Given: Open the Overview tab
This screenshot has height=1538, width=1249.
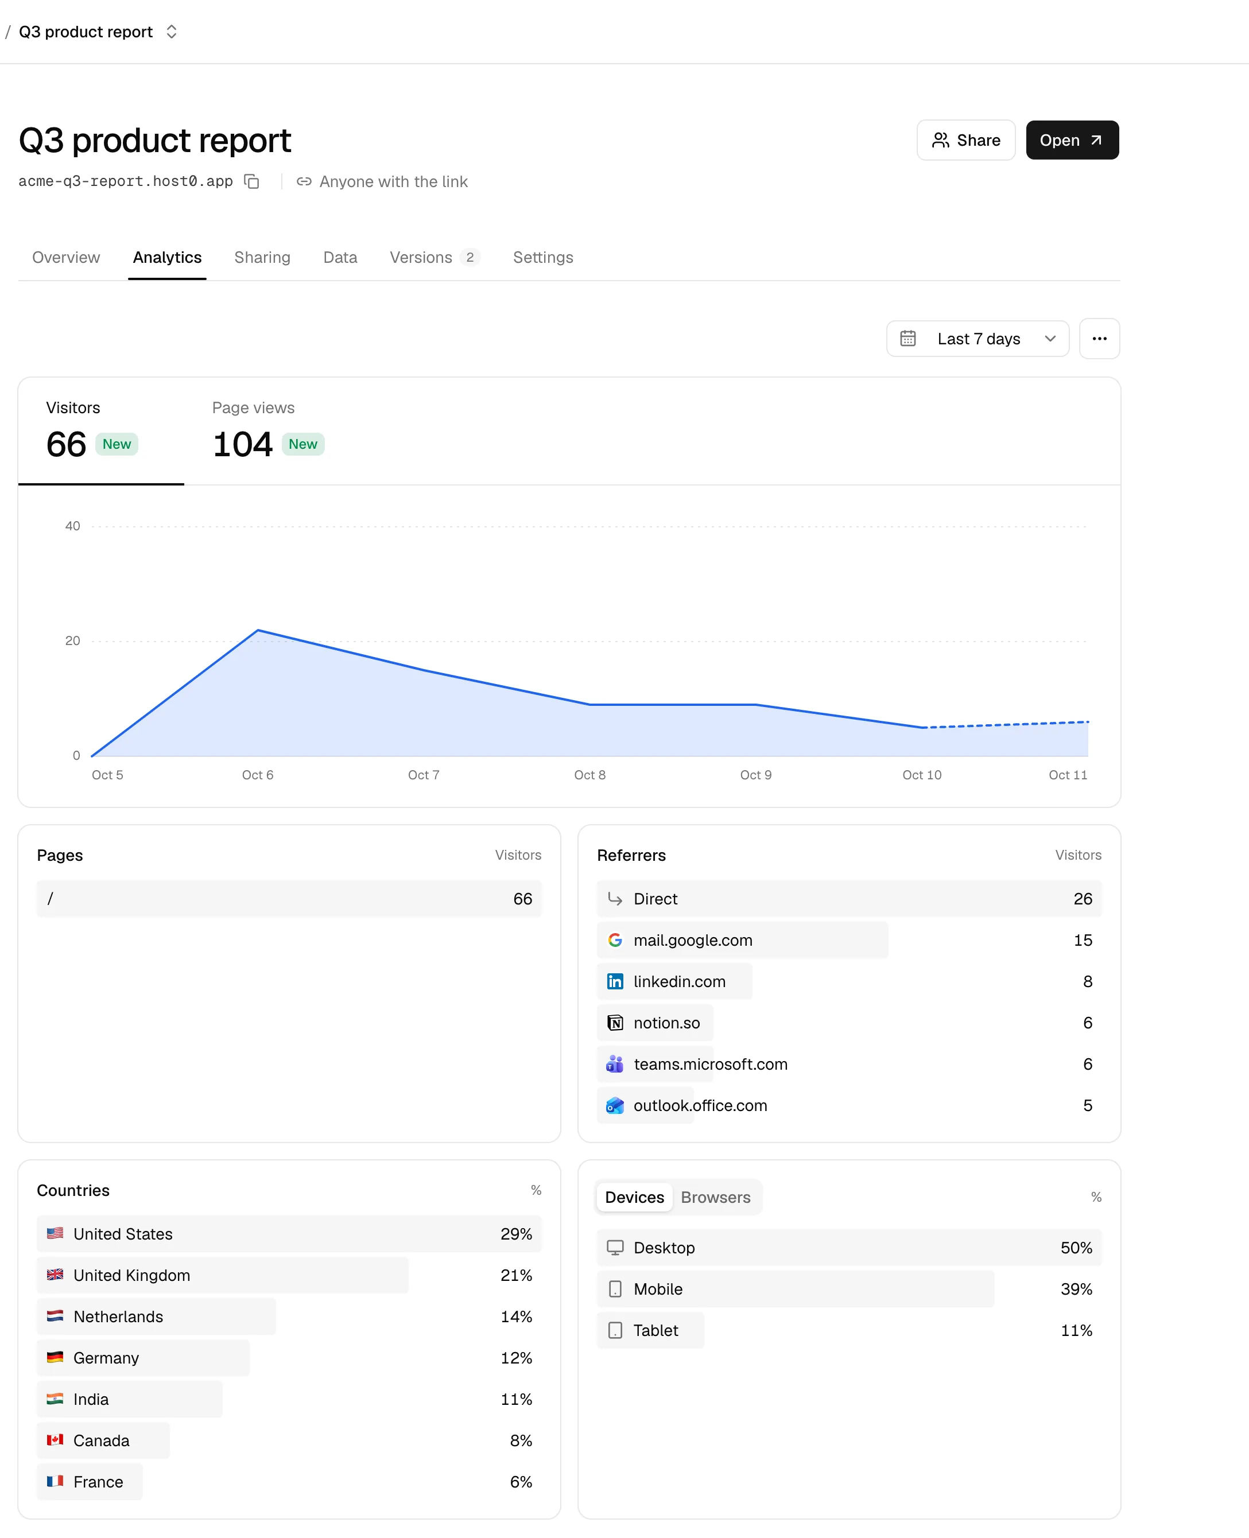Looking at the screenshot, I should pyautogui.click(x=66, y=257).
